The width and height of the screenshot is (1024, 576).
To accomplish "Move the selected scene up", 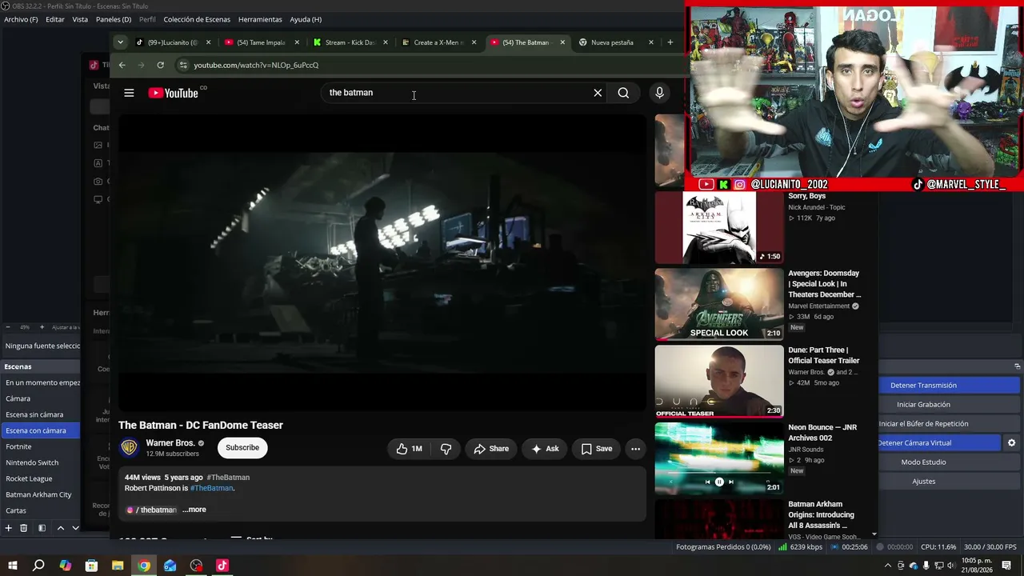I will (60, 528).
